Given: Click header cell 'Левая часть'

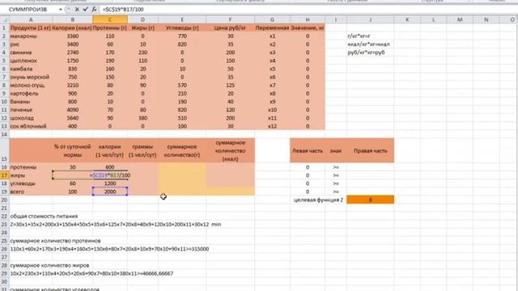Looking at the screenshot, I should (308, 151).
